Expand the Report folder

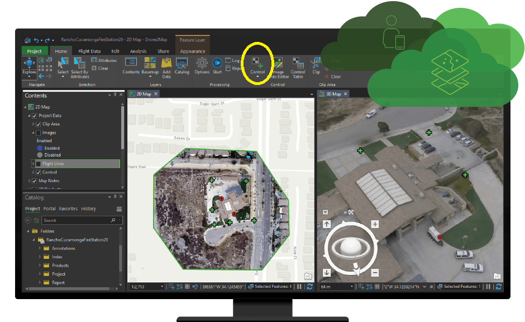40,282
